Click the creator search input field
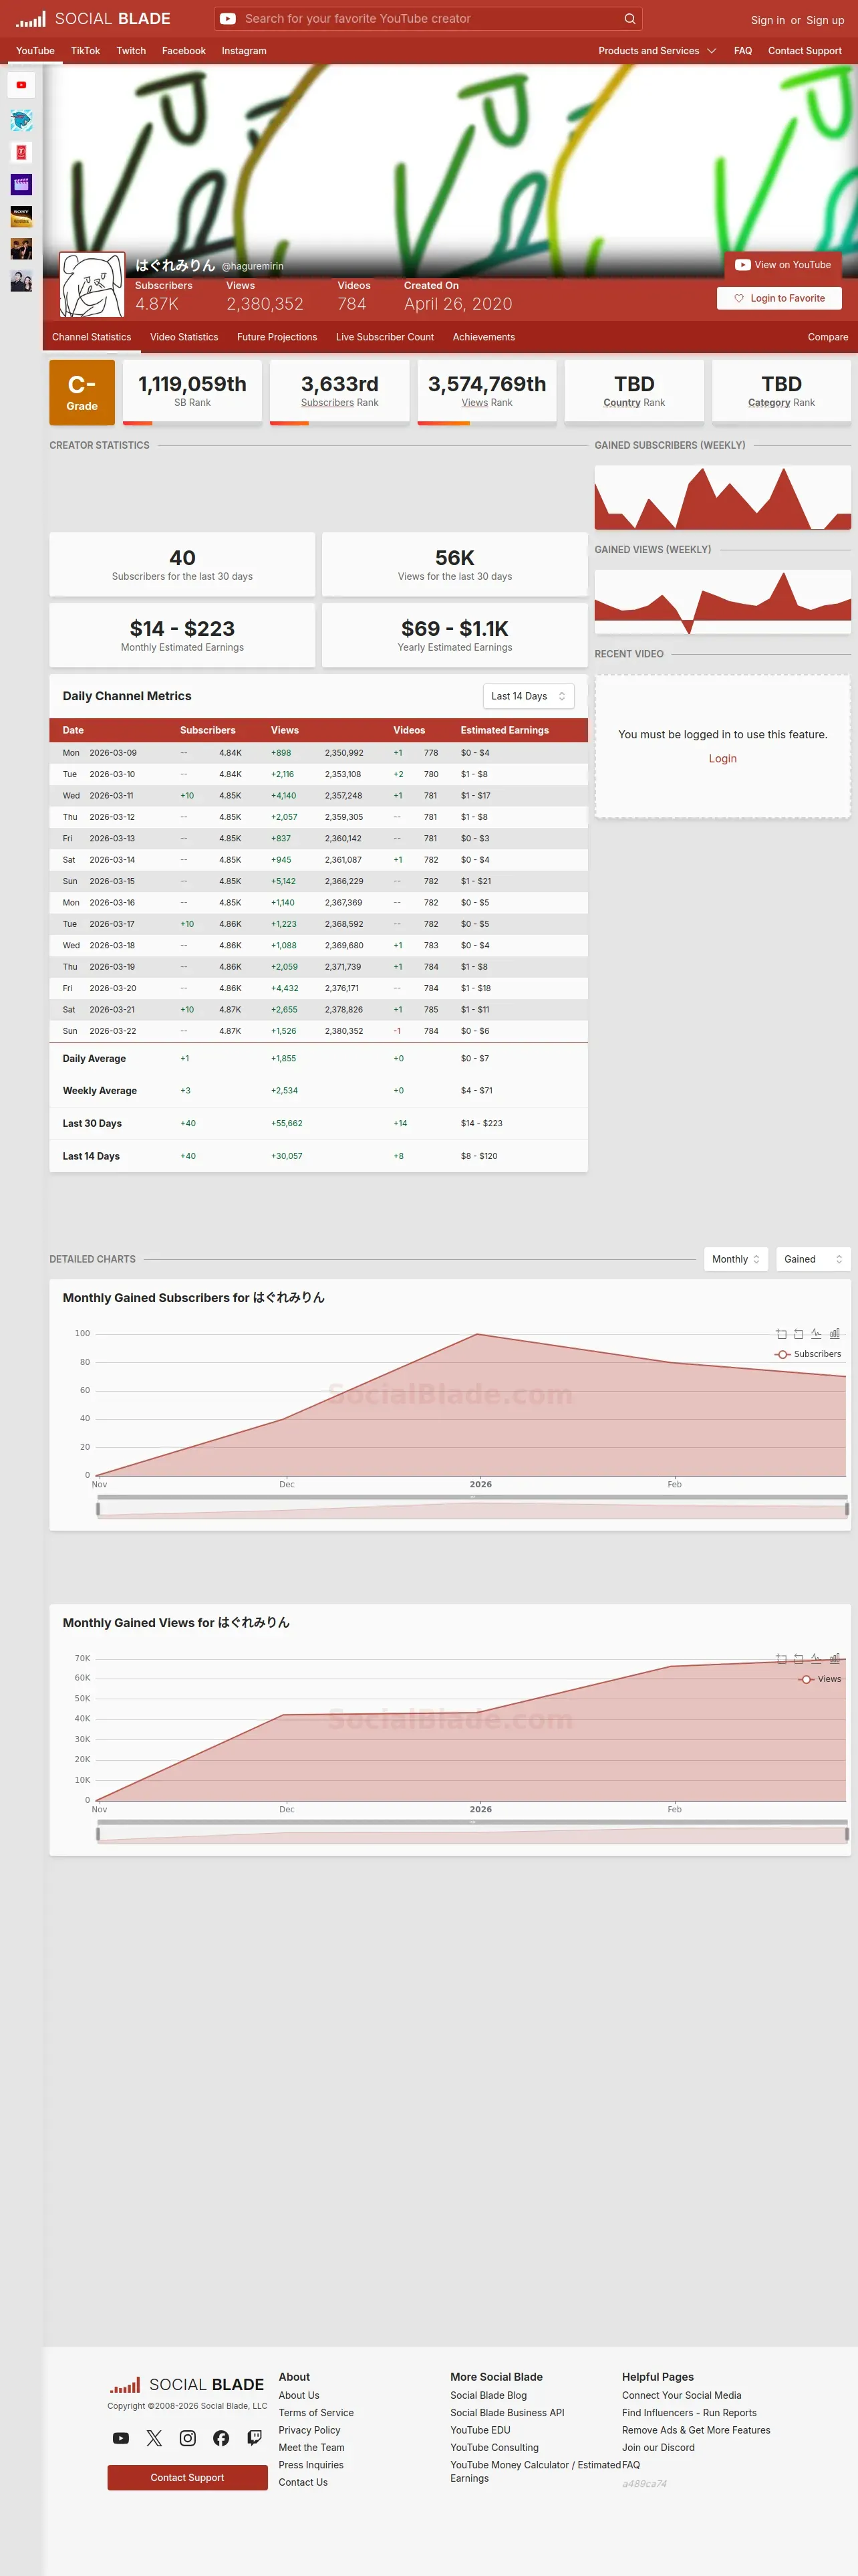Viewport: 858px width, 2576px height. tap(430, 19)
